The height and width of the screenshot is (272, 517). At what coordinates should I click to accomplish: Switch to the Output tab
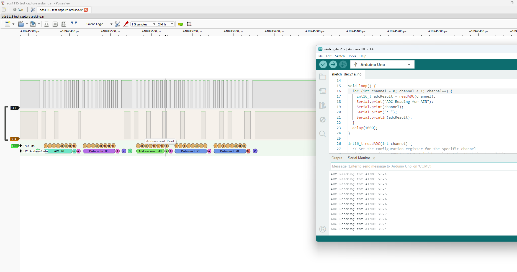pos(337,158)
